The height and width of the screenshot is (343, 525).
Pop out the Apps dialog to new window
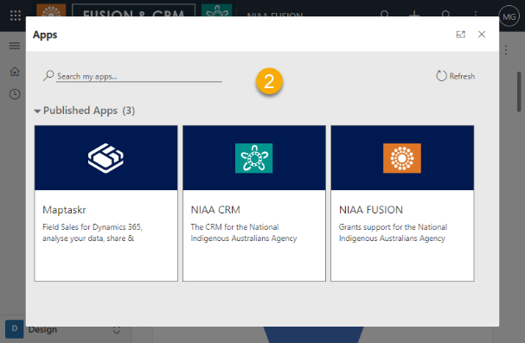point(461,35)
